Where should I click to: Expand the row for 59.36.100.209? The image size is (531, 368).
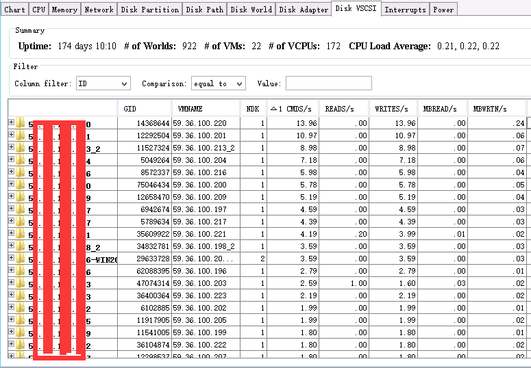[x=11, y=196]
